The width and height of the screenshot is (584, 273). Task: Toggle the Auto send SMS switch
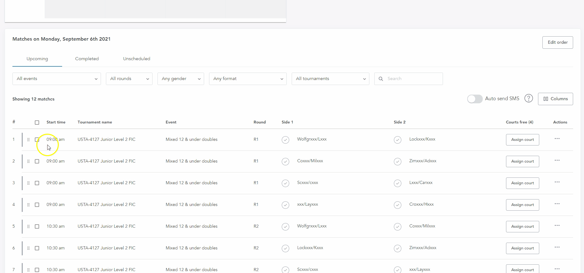click(x=475, y=99)
